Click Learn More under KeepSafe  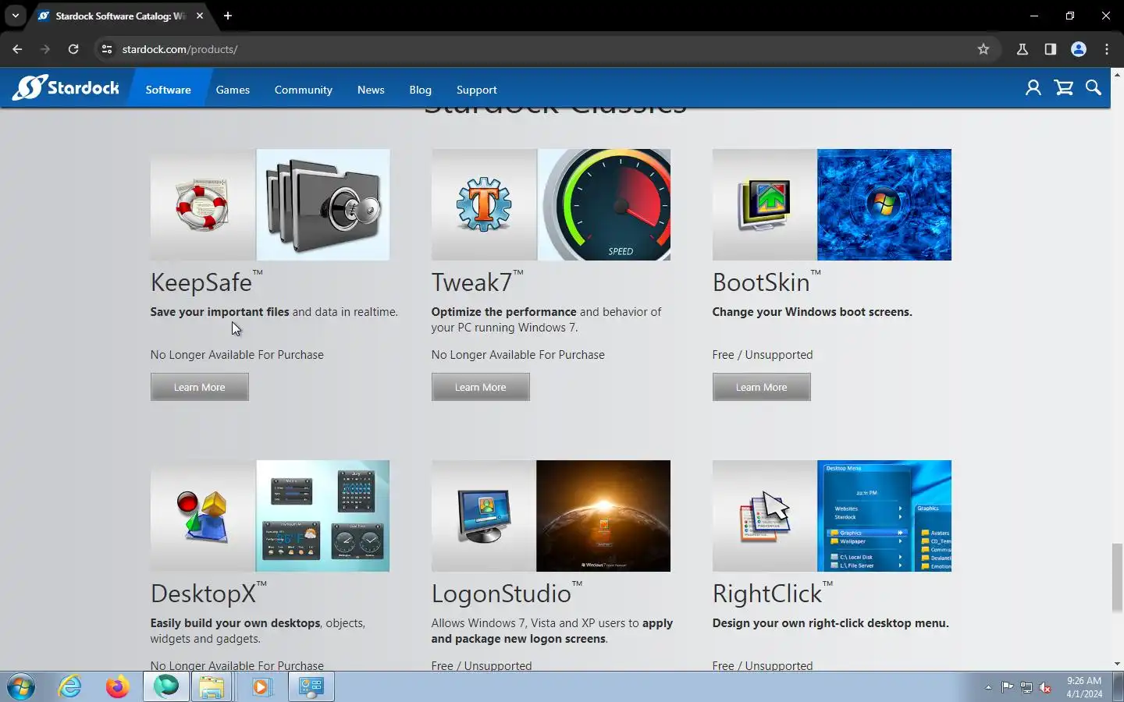tap(200, 387)
